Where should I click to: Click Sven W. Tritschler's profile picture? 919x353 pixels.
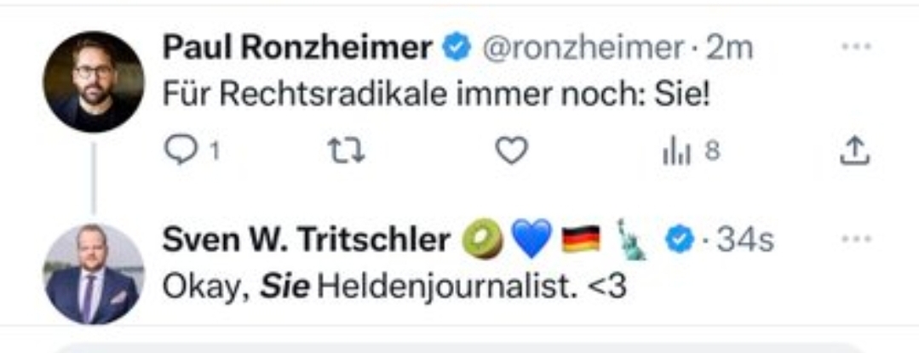(x=94, y=274)
